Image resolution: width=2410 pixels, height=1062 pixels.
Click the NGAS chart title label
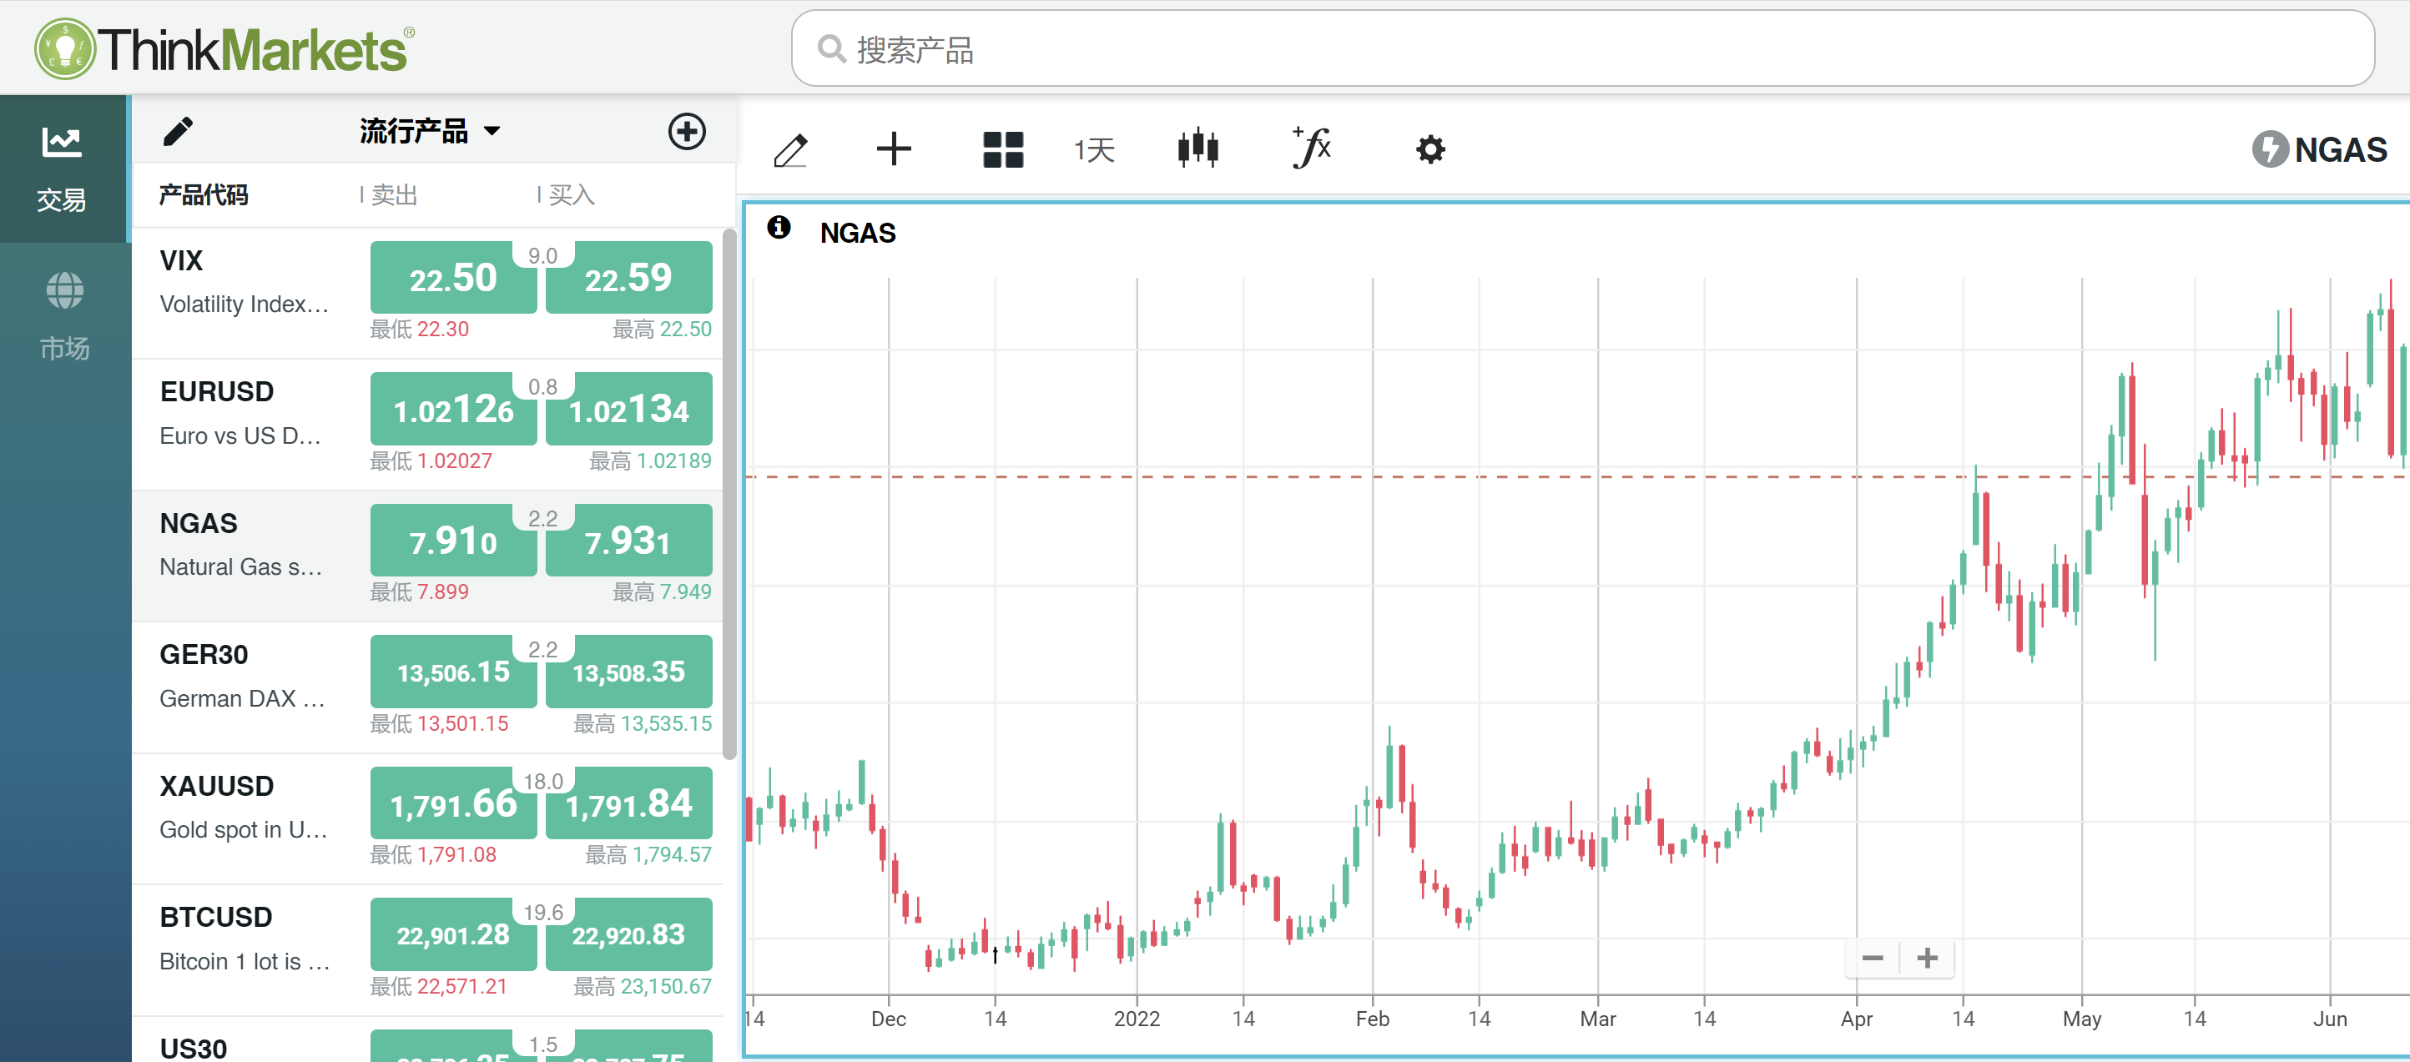(858, 233)
